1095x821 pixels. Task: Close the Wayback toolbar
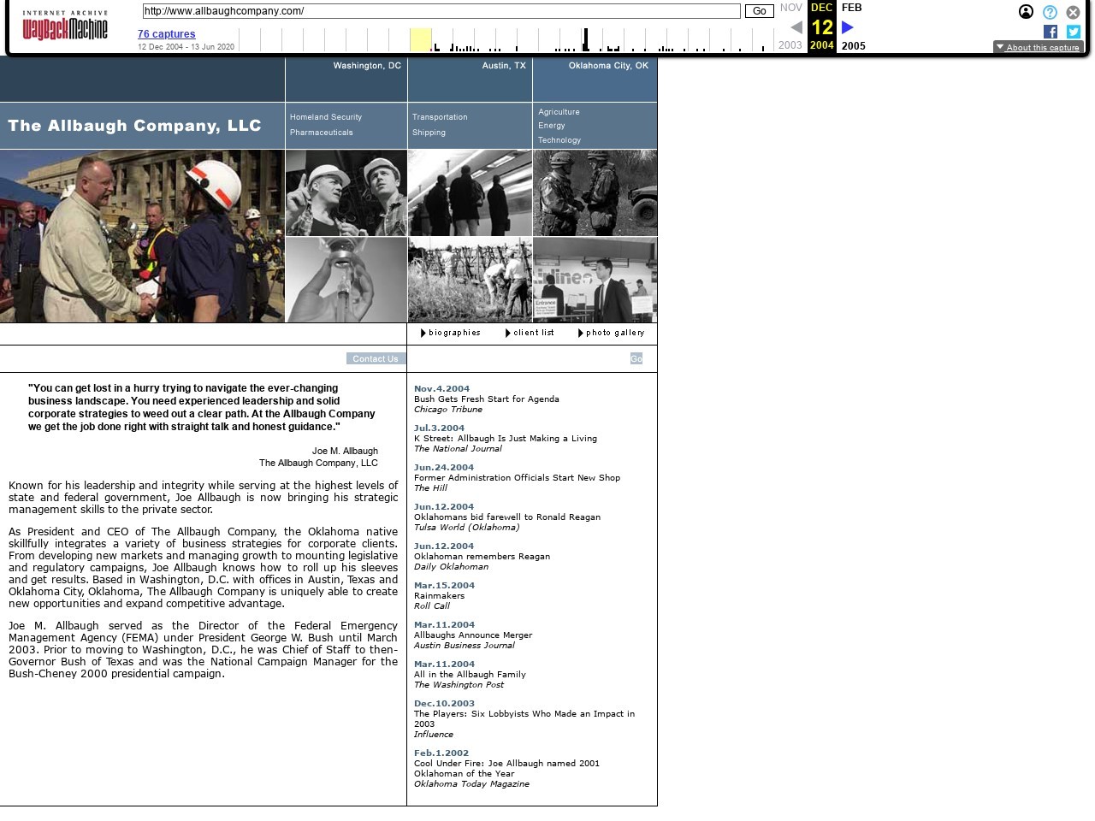[x=1073, y=12]
